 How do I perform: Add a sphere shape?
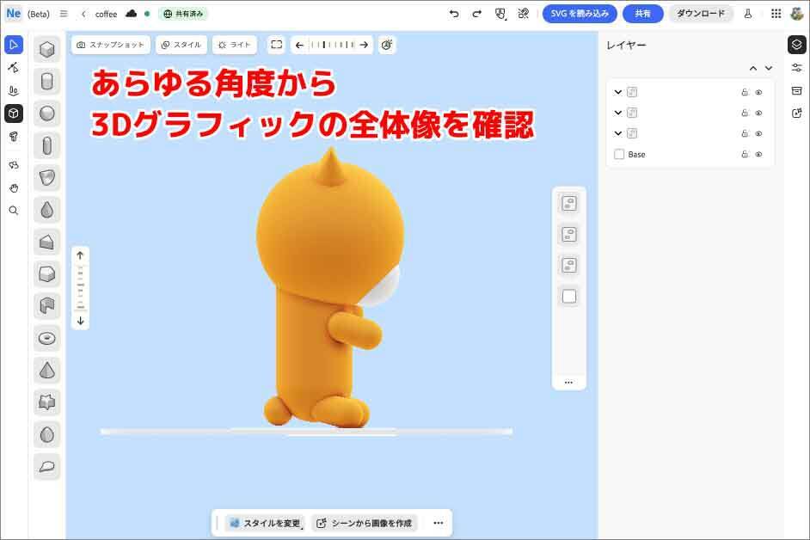[x=47, y=114]
